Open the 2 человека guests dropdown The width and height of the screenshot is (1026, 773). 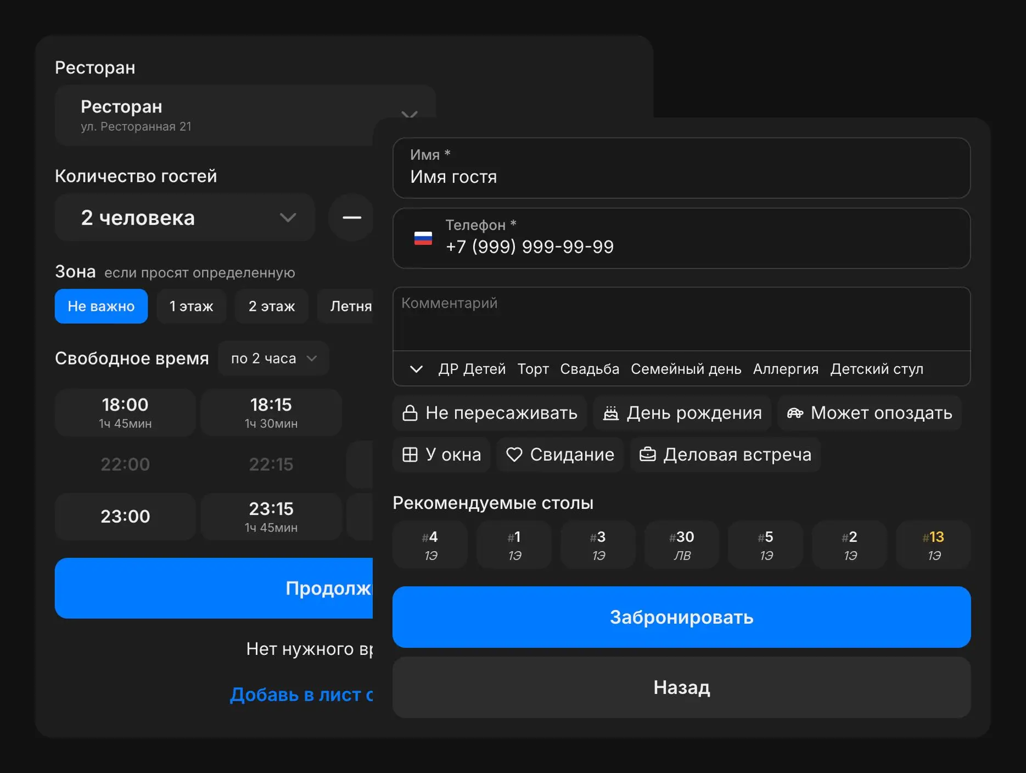pos(184,217)
